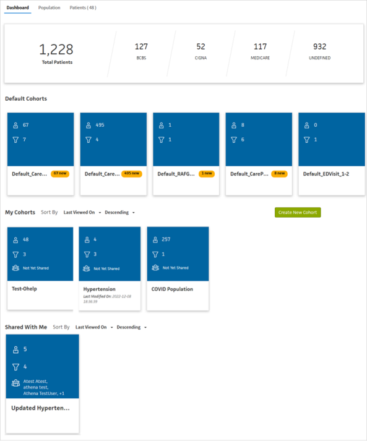Select the Dashboard tab

point(17,7)
